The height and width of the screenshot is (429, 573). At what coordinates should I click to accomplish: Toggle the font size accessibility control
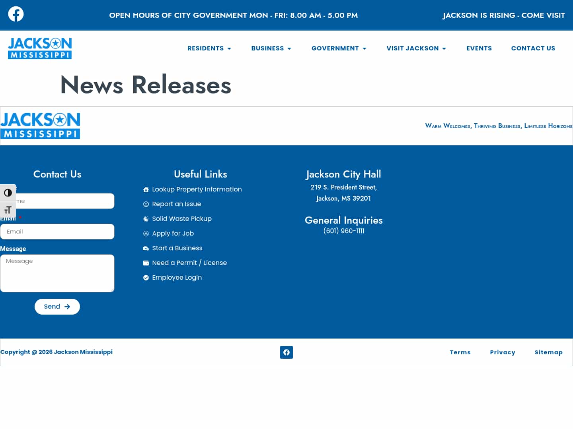click(x=8, y=210)
